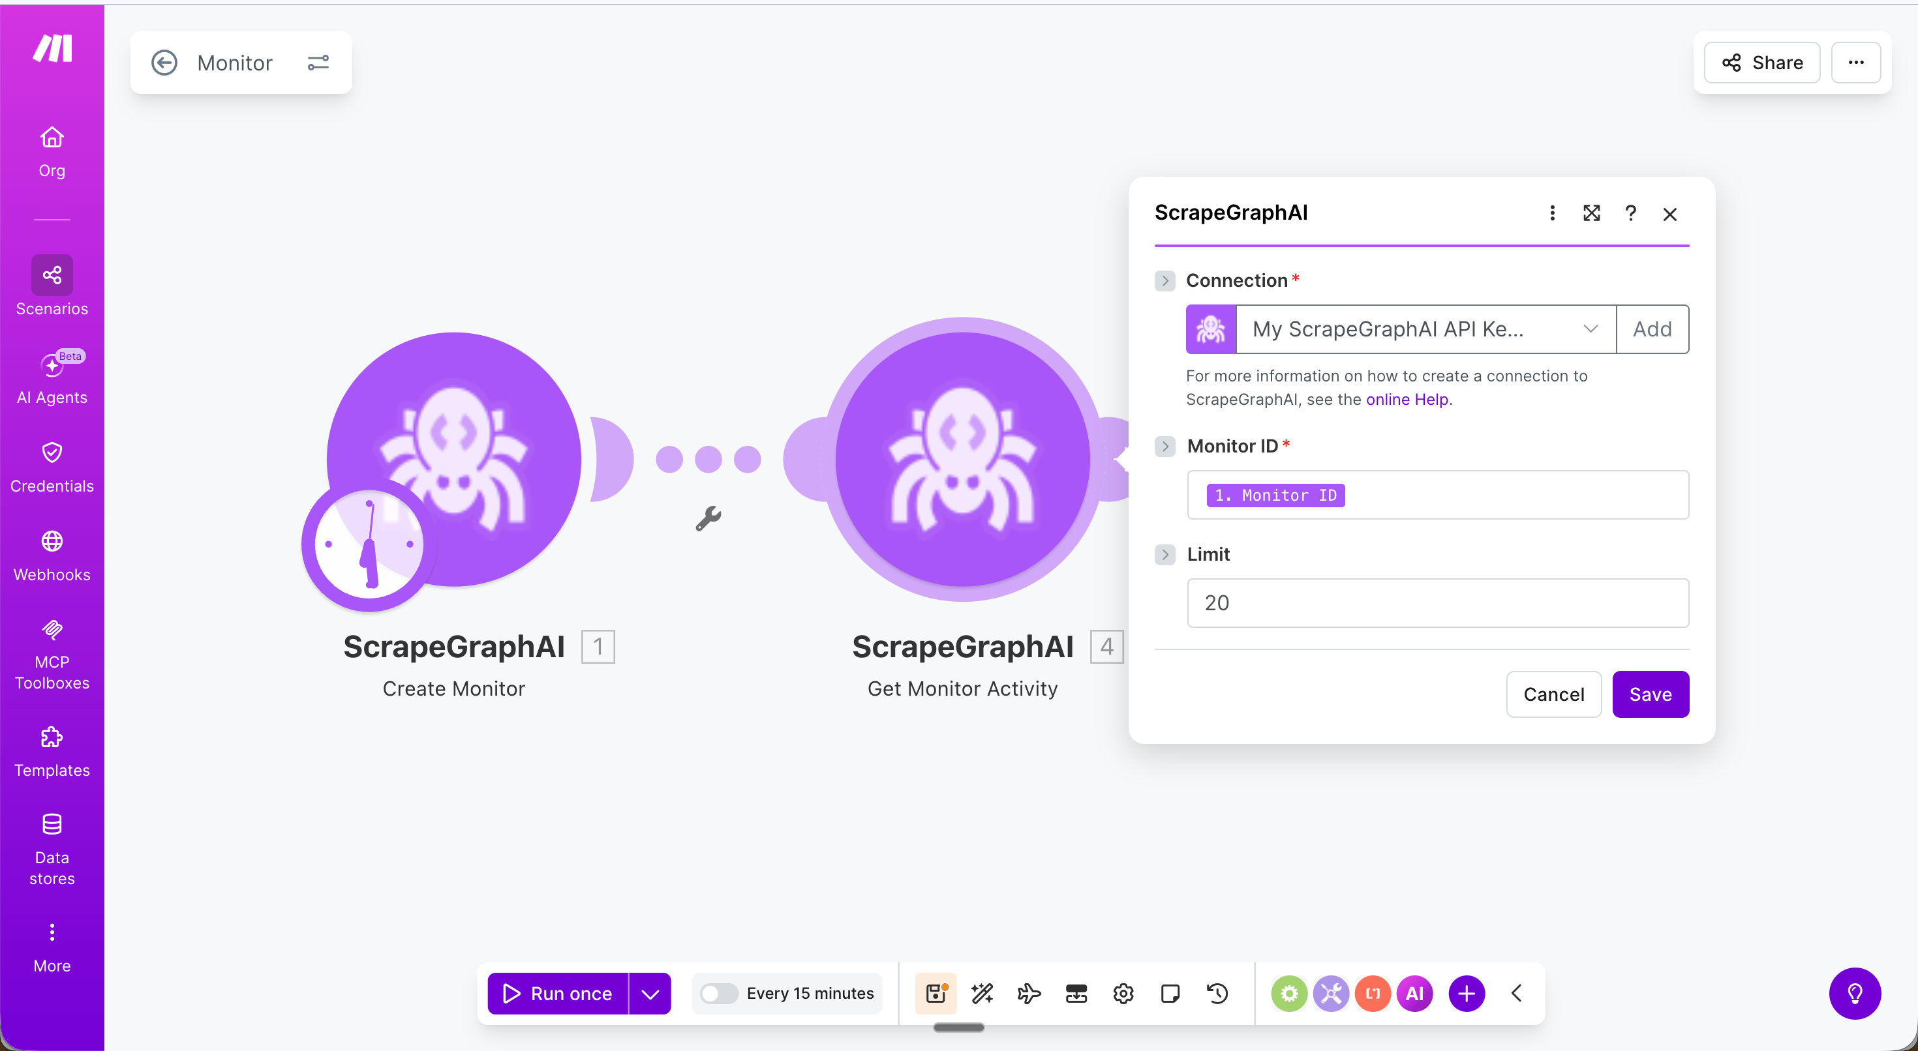This screenshot has width=1918, height=1051.
Task: Click the plus button in toolbar favorites
Action: (1467, 993)
